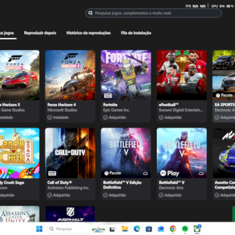Image resolution: width=235 pixels, height=235 pixels.
Task: Click the 'Microsoft Studios' publisher text
Action: coord(62,110)
